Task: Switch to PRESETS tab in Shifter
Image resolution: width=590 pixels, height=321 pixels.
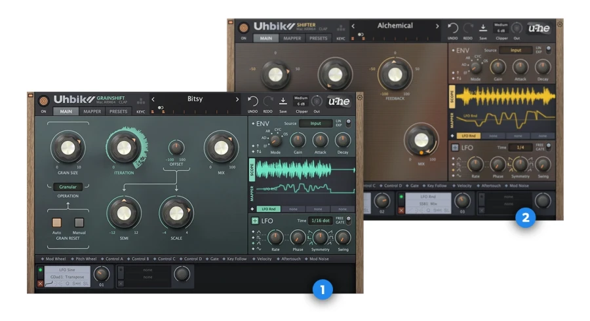Action: tap(319, 39)
